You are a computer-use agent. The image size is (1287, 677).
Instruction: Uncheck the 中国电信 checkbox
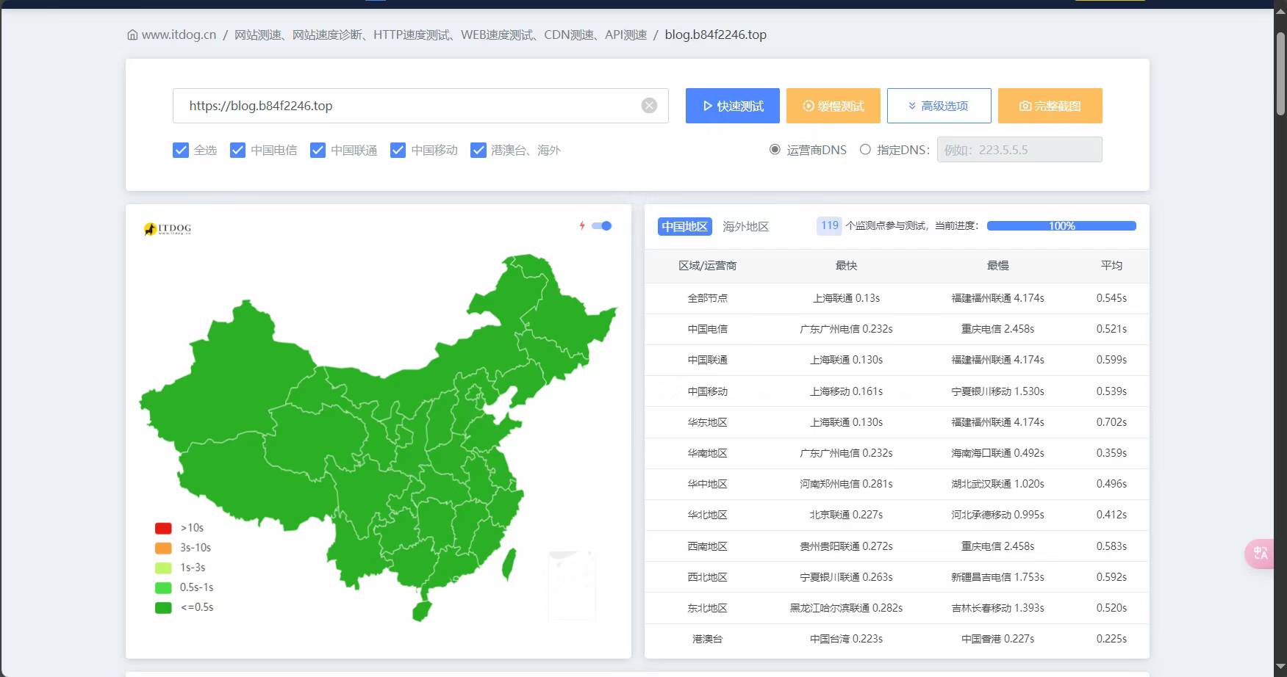tap(237, 150)
